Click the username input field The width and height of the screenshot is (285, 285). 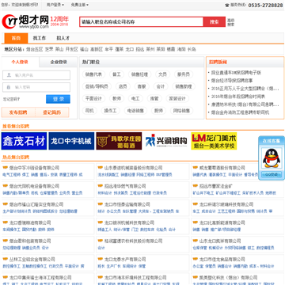coord(36,75)
